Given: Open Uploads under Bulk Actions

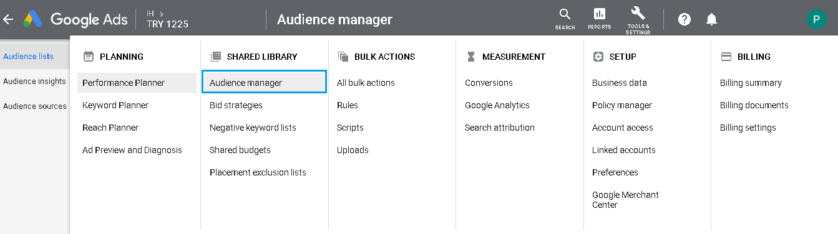Looking at the screenshot, I should pyautogui.click(x=353, y=150).
